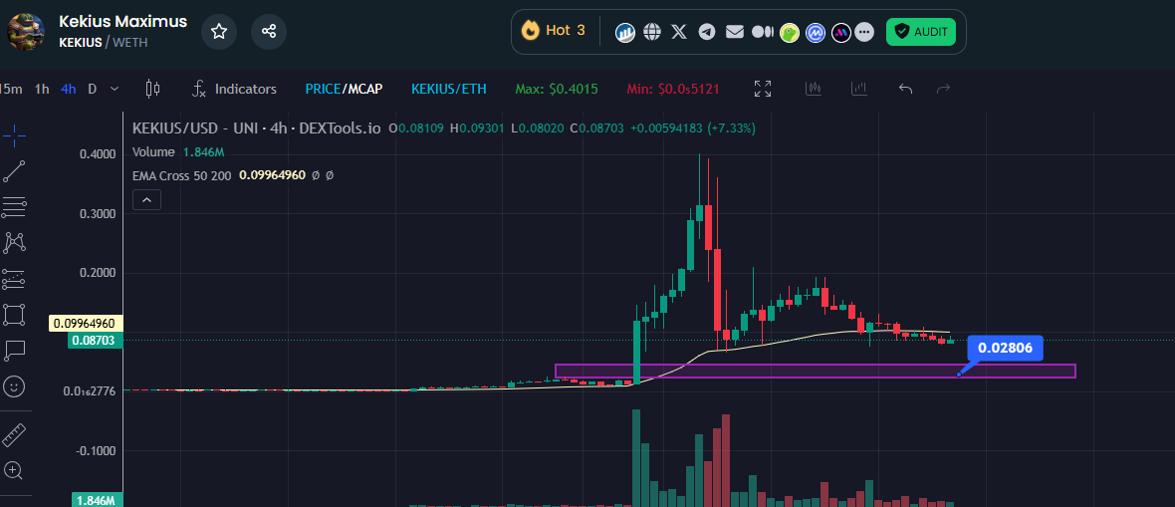1175x507 pixels.
Task: Select the trend line drawing tool
Action: 14,171
